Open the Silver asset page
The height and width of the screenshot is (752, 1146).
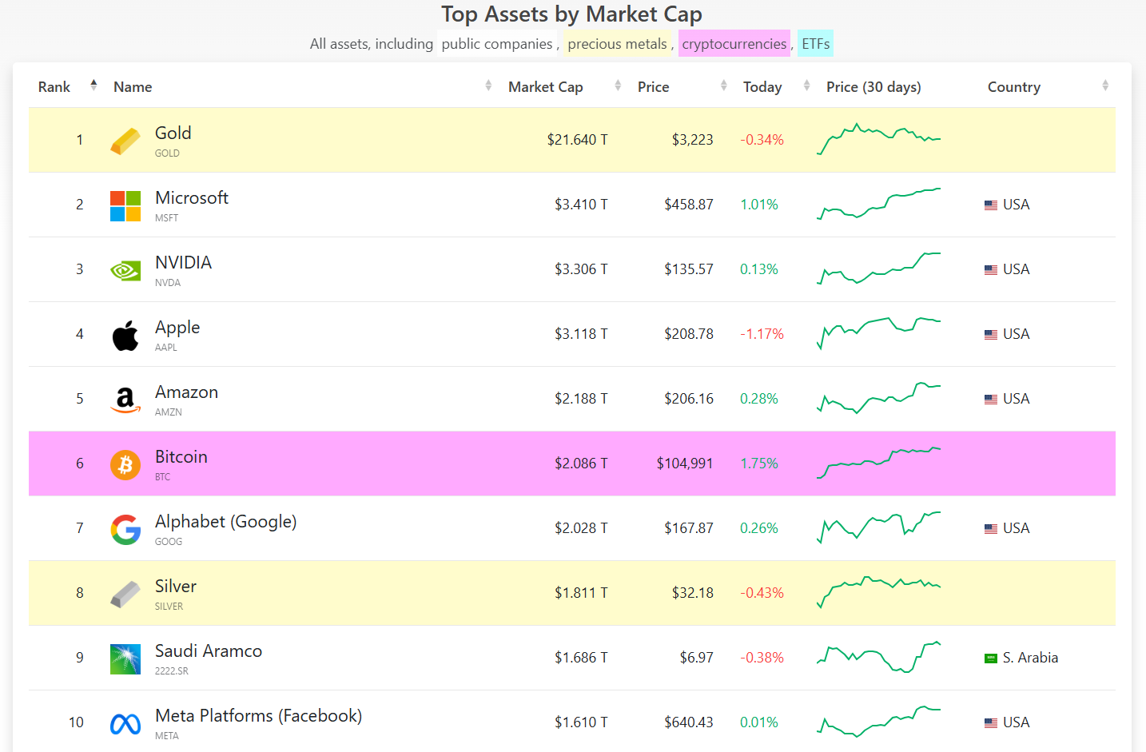(x=176, y=587)
